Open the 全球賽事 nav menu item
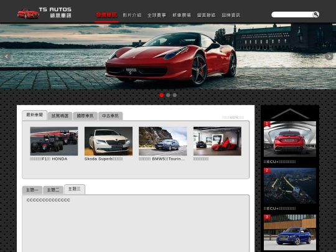The width and height of the screenshot is (336, 252). [157, 15]
